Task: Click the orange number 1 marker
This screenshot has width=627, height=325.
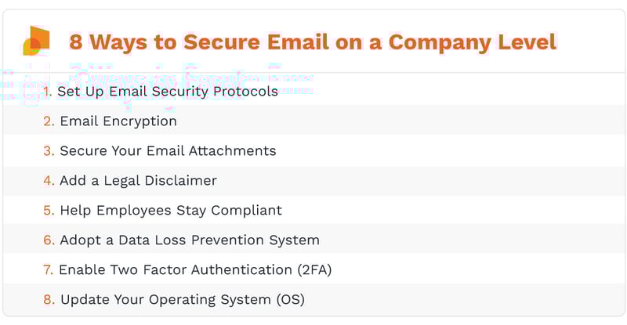Action: pos(47,92)
